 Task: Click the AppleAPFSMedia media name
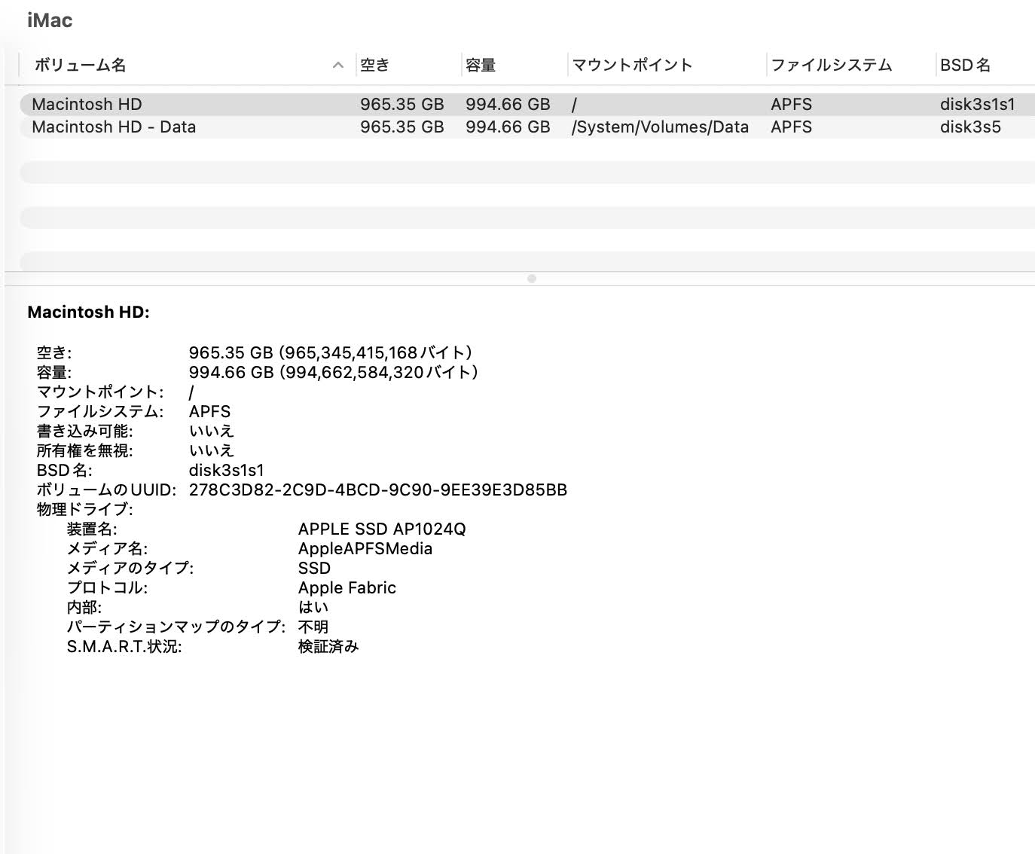point(365,548)
